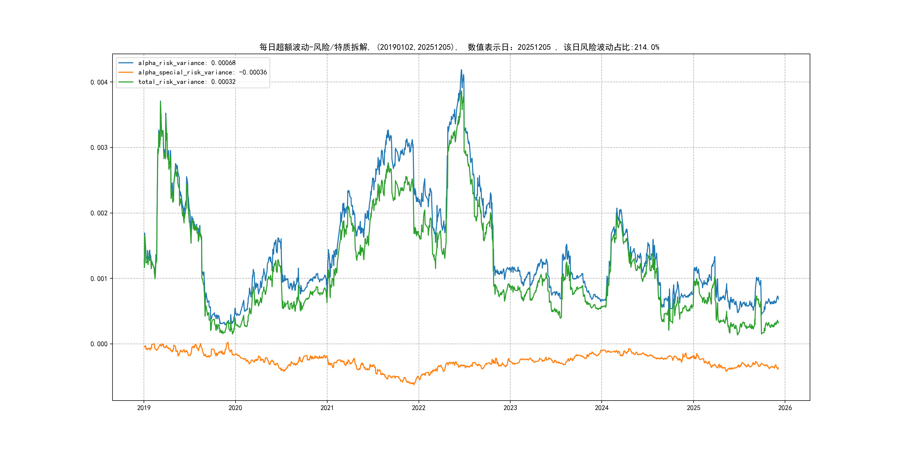Click the 0.000 y-axis tick label
The height and width of the screenshot is (450, 900).
(99, 344)
